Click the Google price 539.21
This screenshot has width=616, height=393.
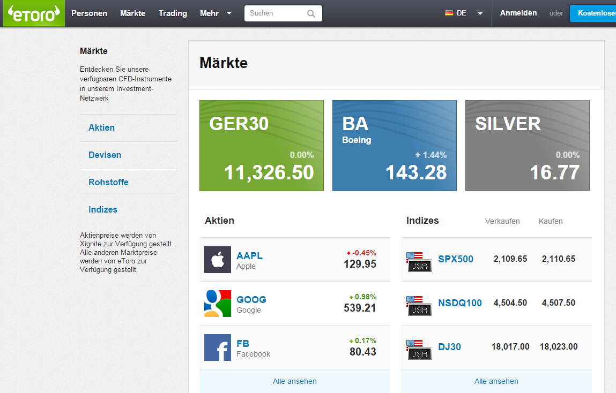[x=360, y=308]
